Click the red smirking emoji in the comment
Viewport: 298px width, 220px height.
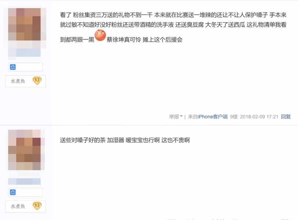[100, 35]
